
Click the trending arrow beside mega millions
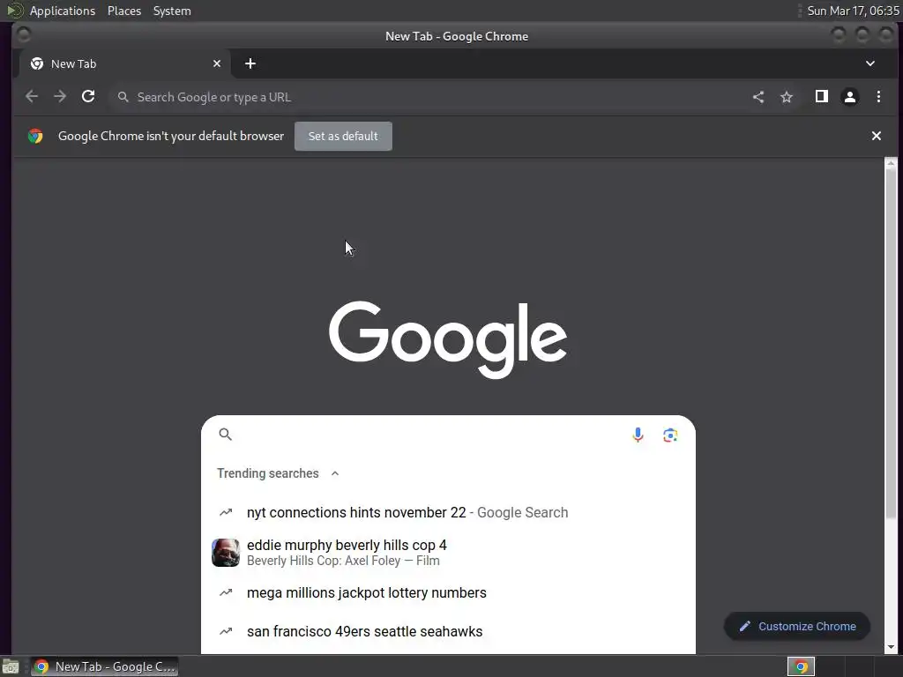[x=226, y=592]
